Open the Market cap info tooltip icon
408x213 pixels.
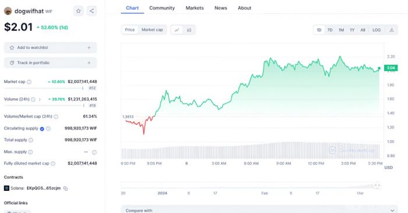pos(29,82)
